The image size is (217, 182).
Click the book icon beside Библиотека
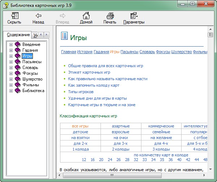[18, 91]
